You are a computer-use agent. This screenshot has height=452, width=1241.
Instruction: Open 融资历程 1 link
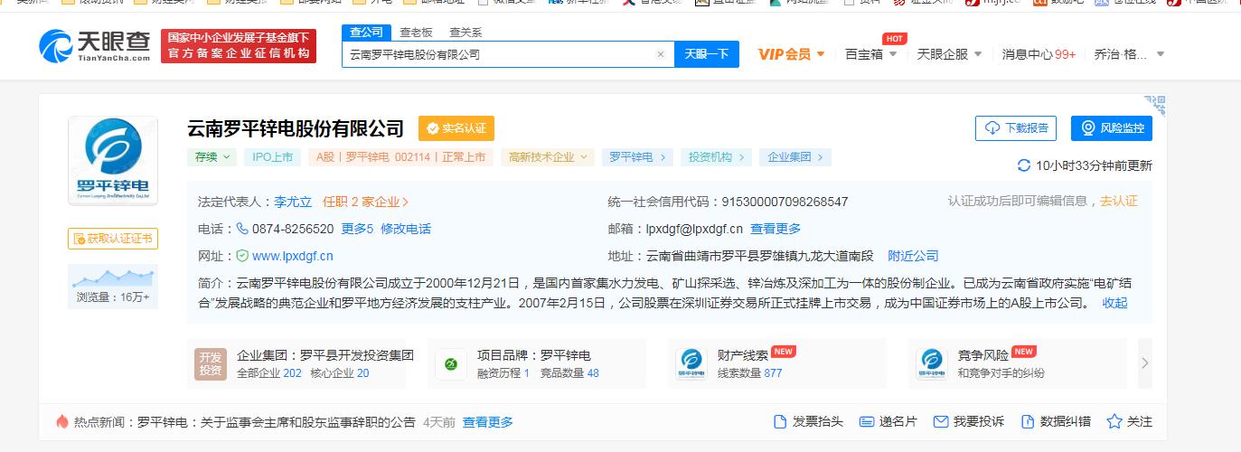(503, 372)
